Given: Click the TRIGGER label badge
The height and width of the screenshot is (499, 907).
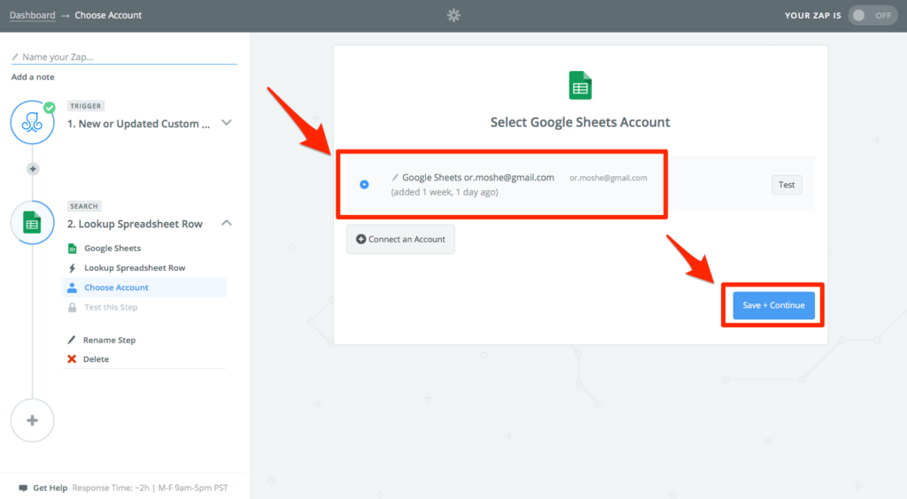Looking at the screenshot, I should [86, 106].
